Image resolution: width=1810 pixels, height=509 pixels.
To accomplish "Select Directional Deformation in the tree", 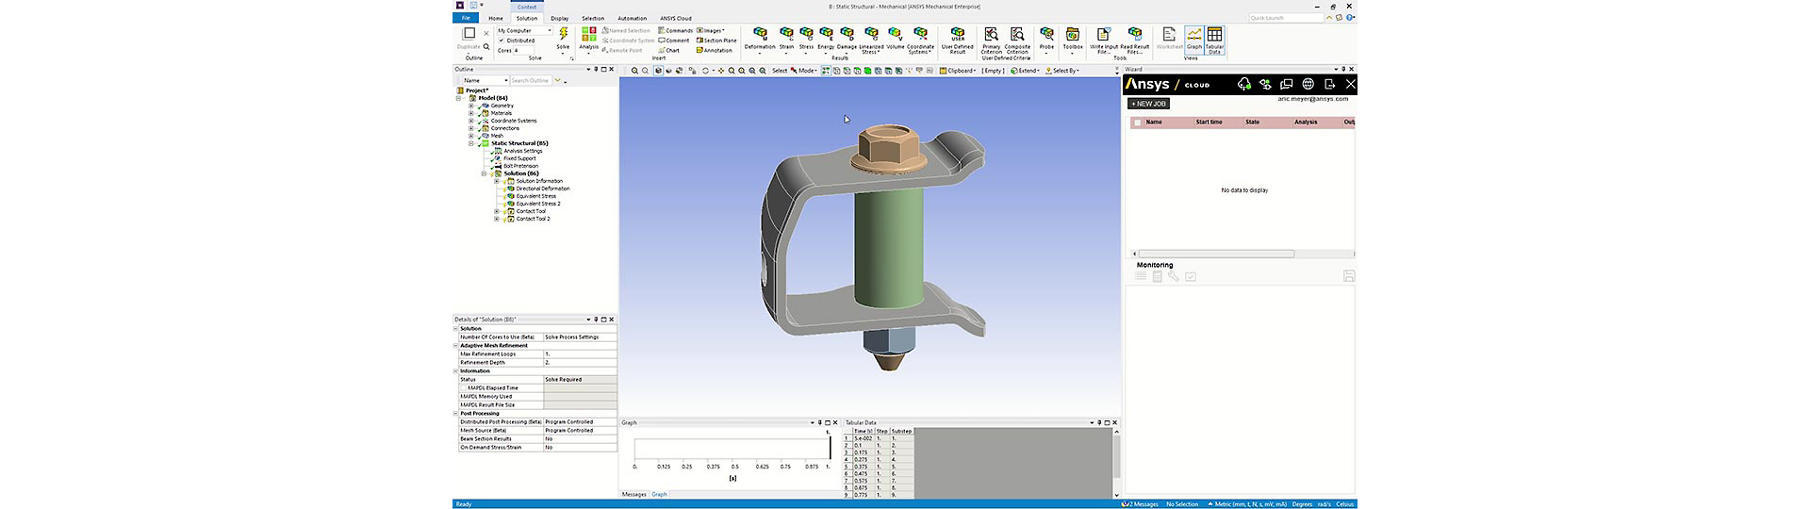I will 542,189.
